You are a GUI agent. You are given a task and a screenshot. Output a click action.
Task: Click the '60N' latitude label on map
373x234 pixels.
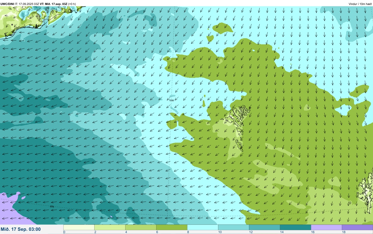tap(52, 207)
